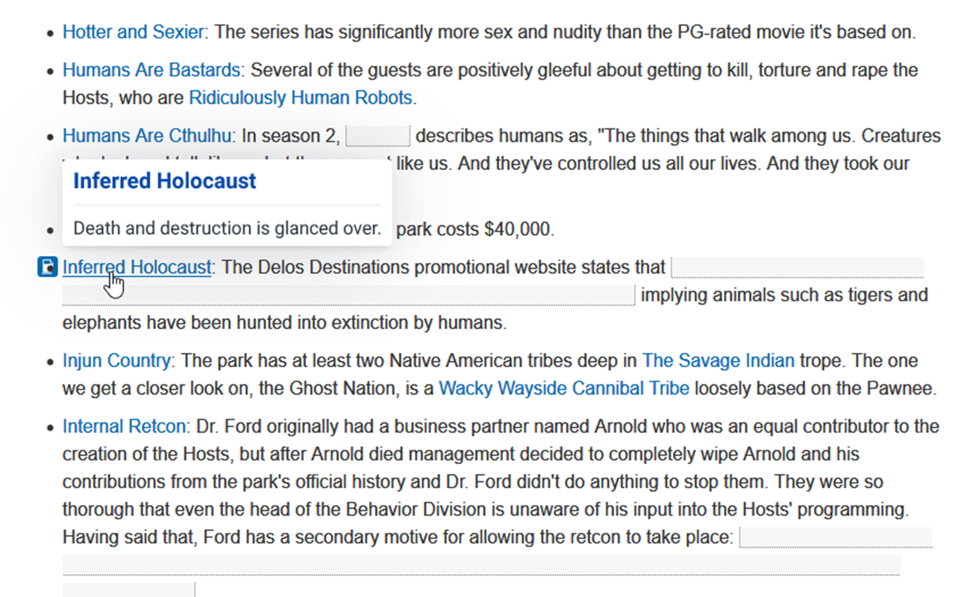The image size is (955, 597).
Task: Click tooltip text 'Death and destruction is glanced over'
Action: point(227,228)
